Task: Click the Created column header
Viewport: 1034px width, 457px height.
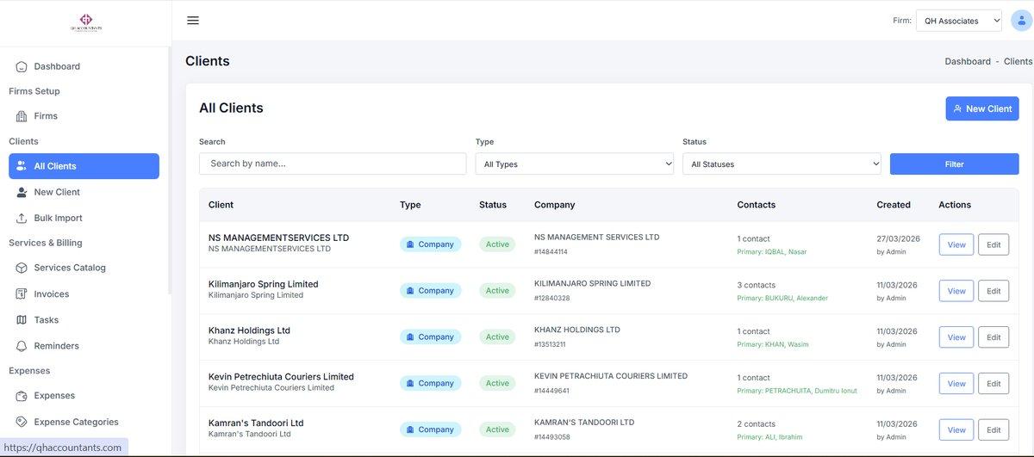Action: (x=894, y=205)
